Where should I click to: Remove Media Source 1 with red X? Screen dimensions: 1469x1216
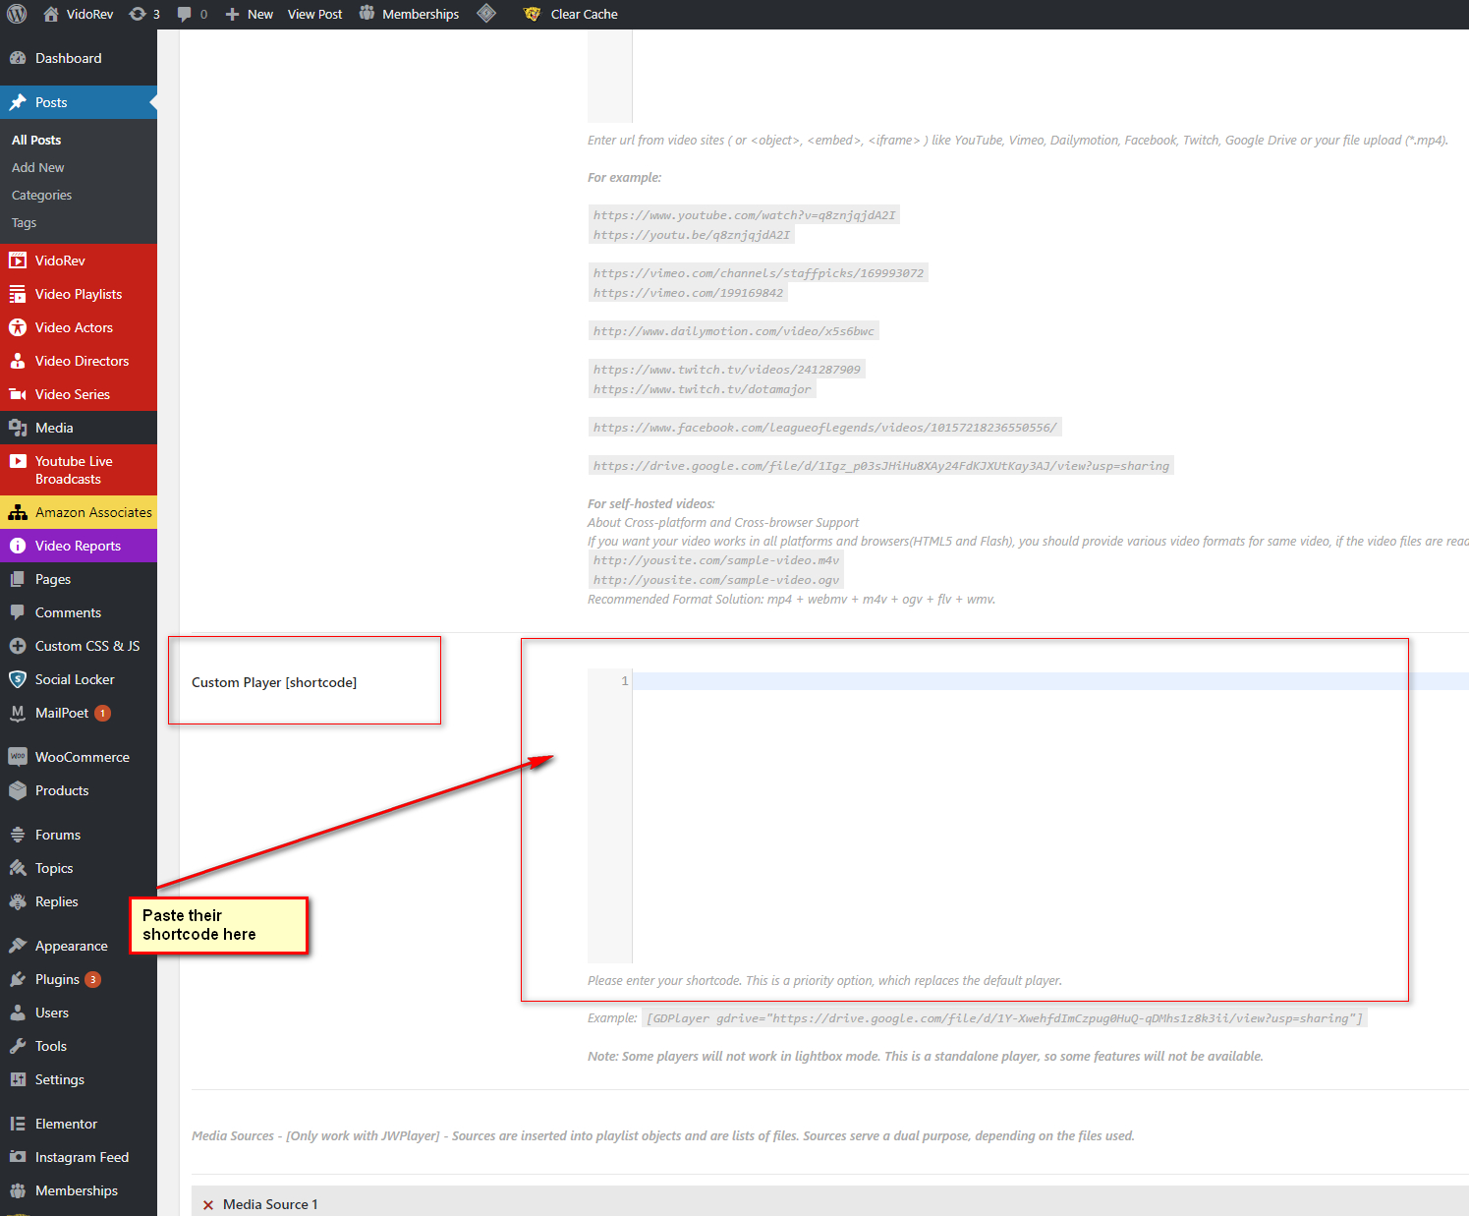point(208,1204)
